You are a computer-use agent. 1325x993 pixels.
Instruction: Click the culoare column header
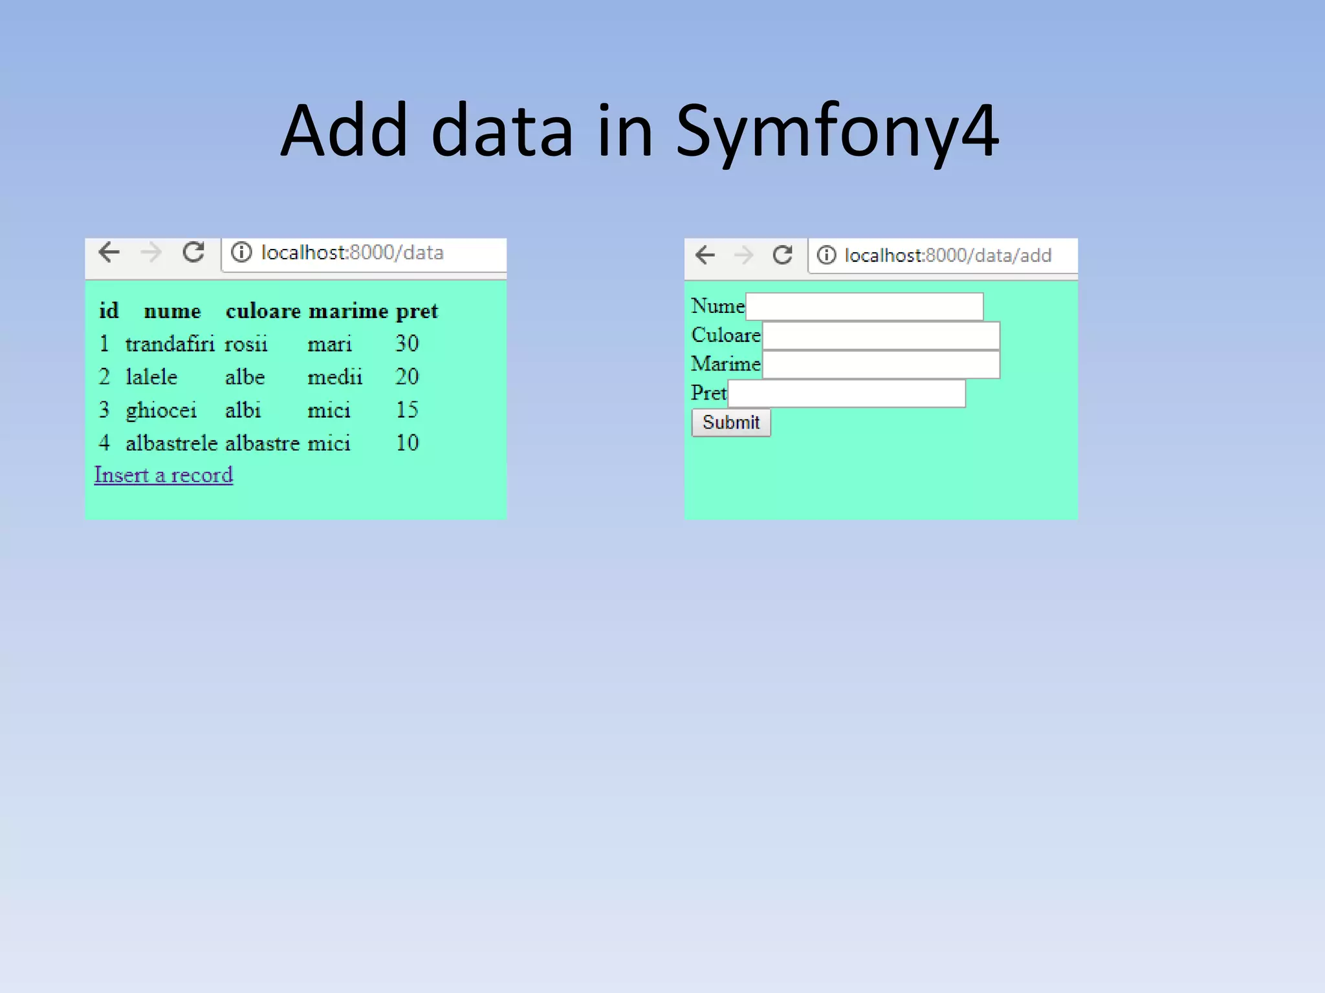263,310
